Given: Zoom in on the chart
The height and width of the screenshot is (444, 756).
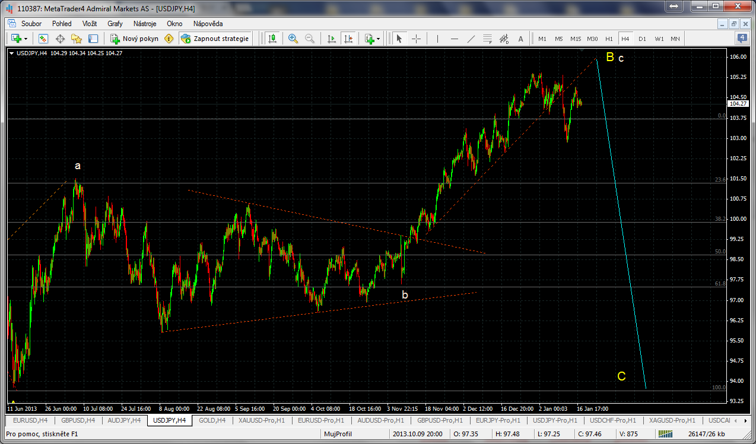Looking at the screenshot, I should 293,39.
